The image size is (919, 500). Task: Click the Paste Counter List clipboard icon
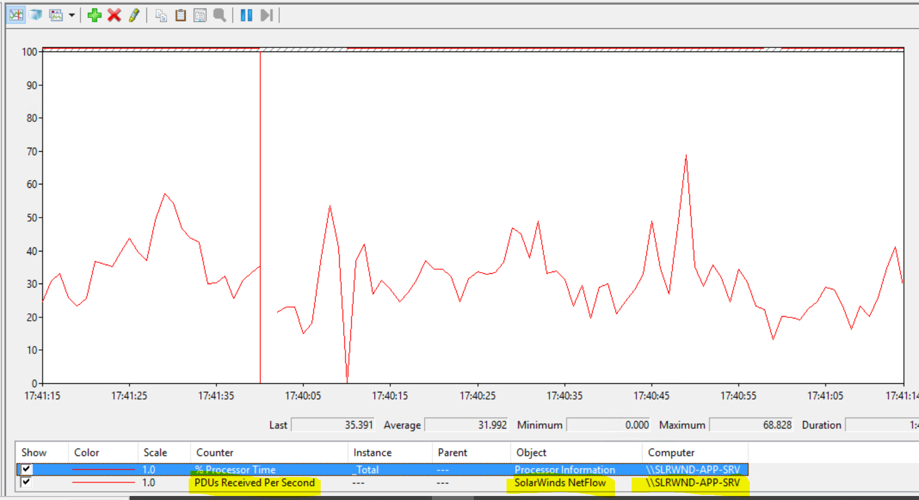[x=180, y=15]
